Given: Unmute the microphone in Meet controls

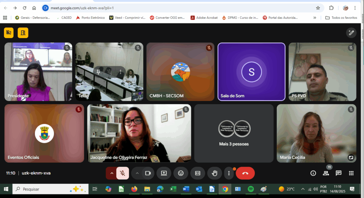Looking at the screenshot, I should [123, 173].
